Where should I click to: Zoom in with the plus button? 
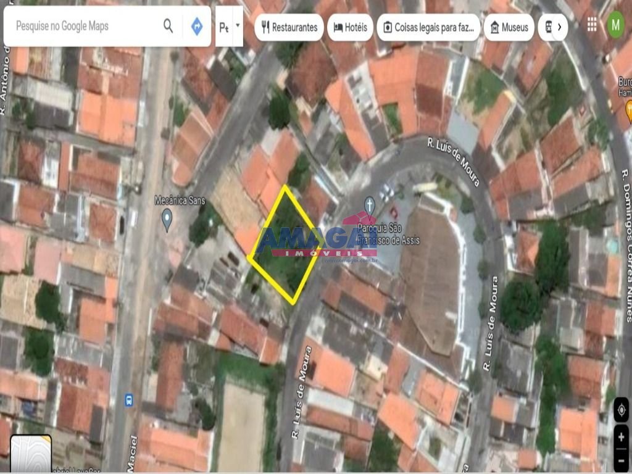click(x=621, y=437)
